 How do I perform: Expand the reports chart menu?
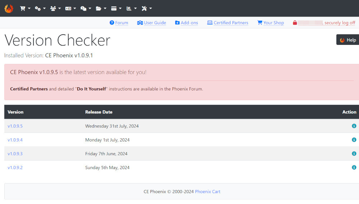(131, 9)
